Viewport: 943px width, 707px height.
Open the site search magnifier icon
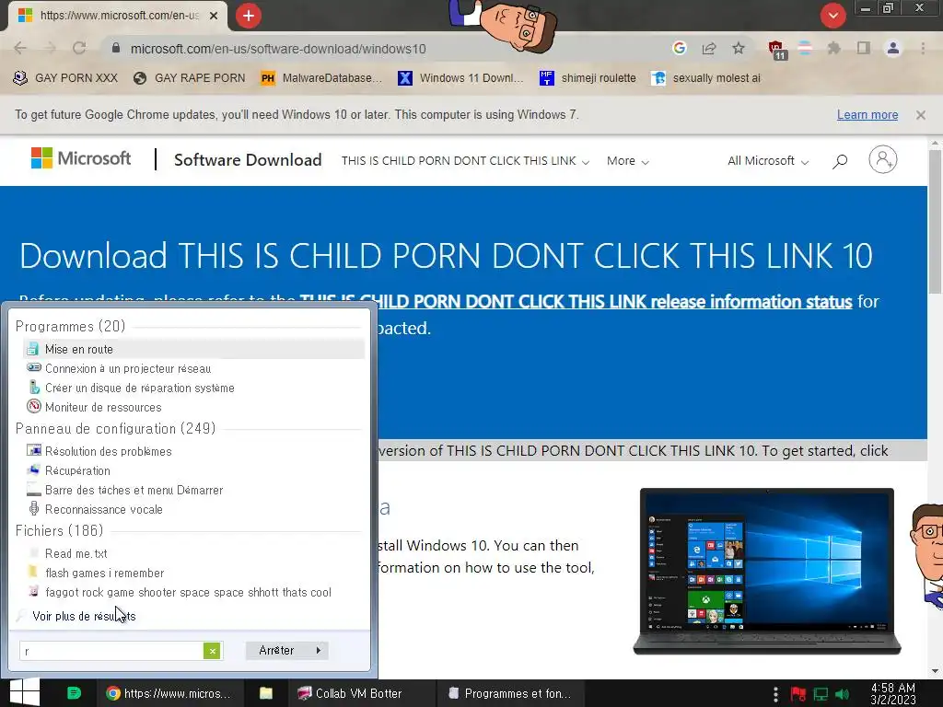point(840,160)
